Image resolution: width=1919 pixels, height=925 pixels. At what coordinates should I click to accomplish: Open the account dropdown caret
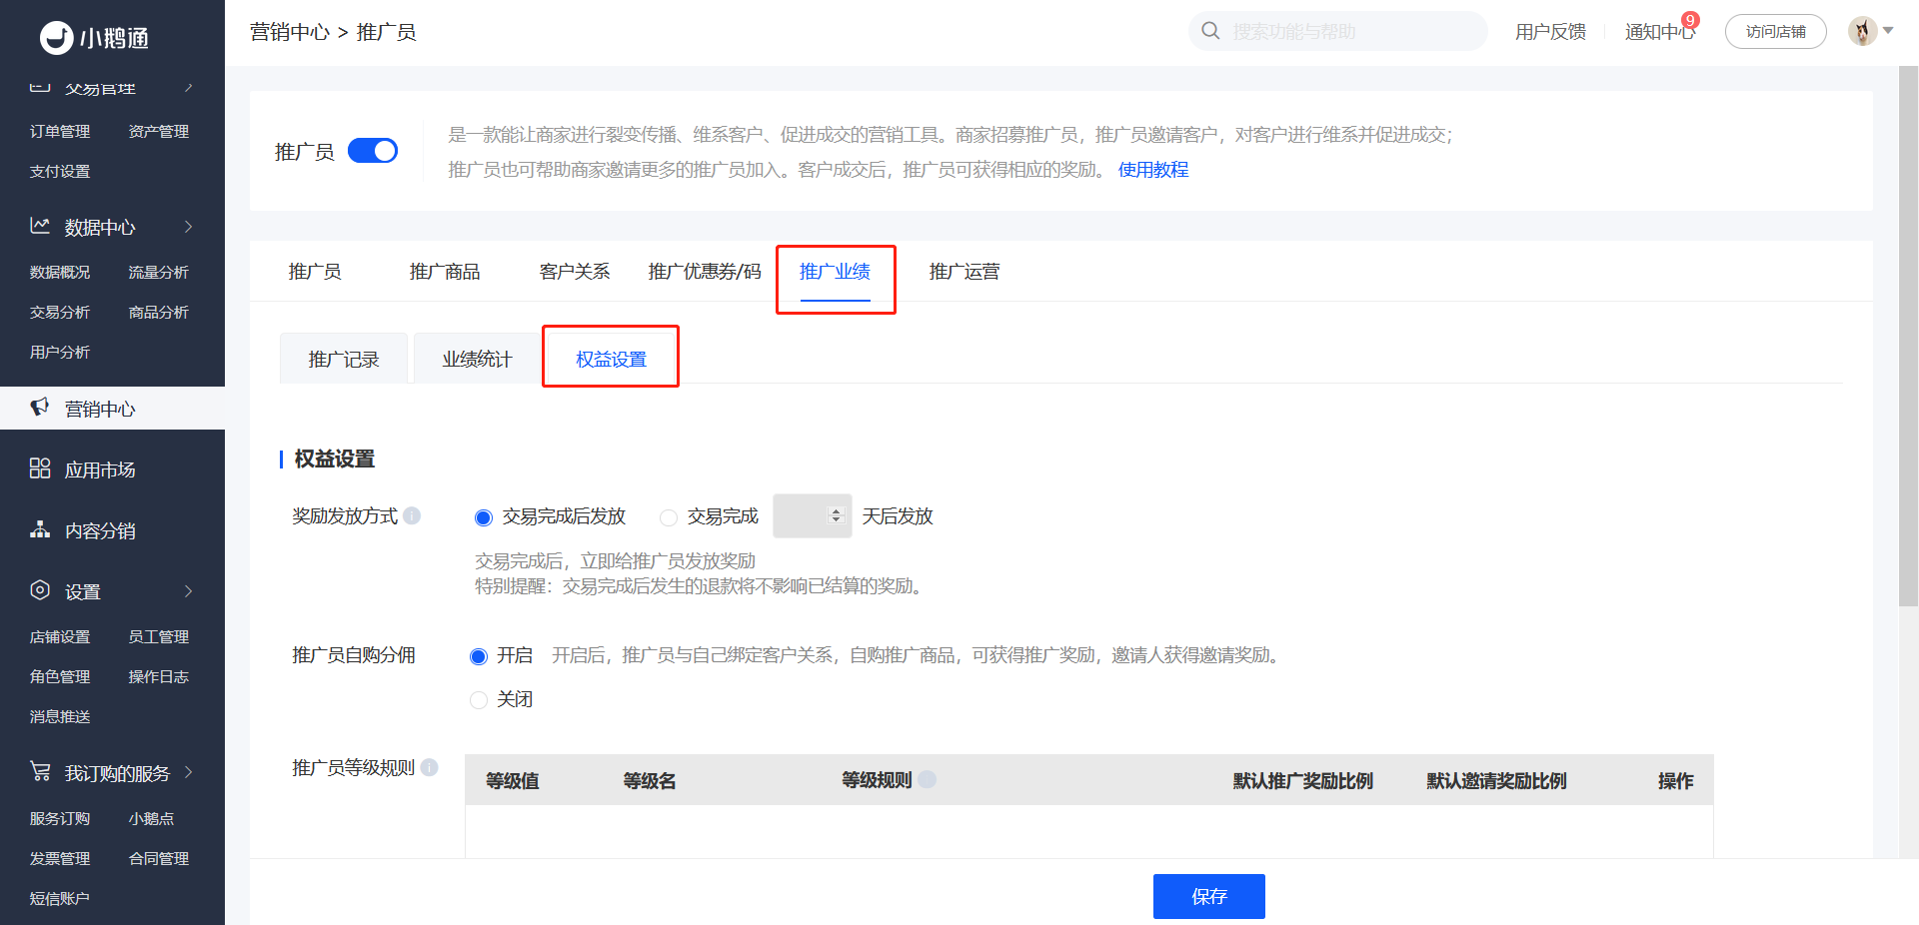[x=1888, y=31]
